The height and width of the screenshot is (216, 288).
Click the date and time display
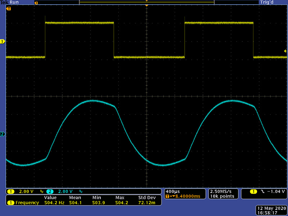(x=270, y=211)
